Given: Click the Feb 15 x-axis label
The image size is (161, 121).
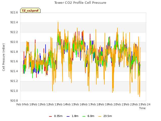Looking at the screenshot, I should (70, 104).
